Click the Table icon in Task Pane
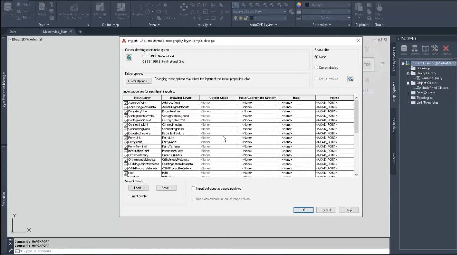457x255 pixels. [x=425, y=49]
